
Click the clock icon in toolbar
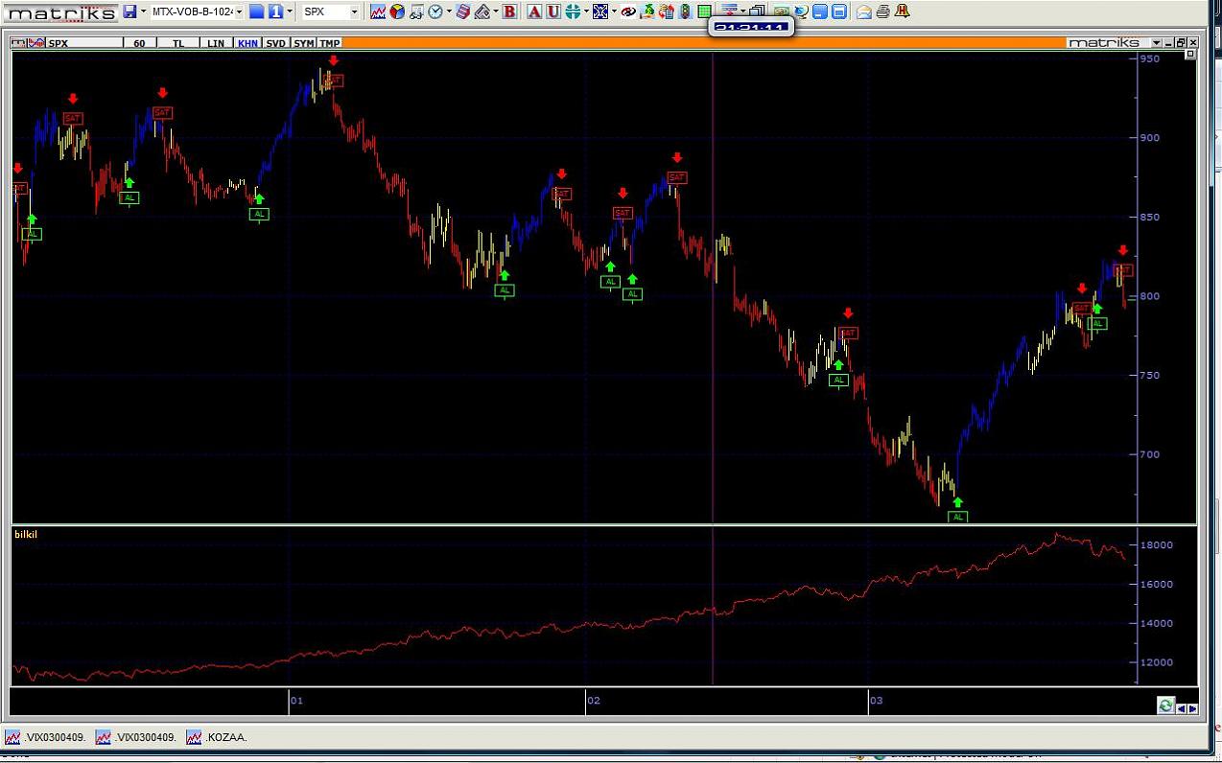coord(435,12)
